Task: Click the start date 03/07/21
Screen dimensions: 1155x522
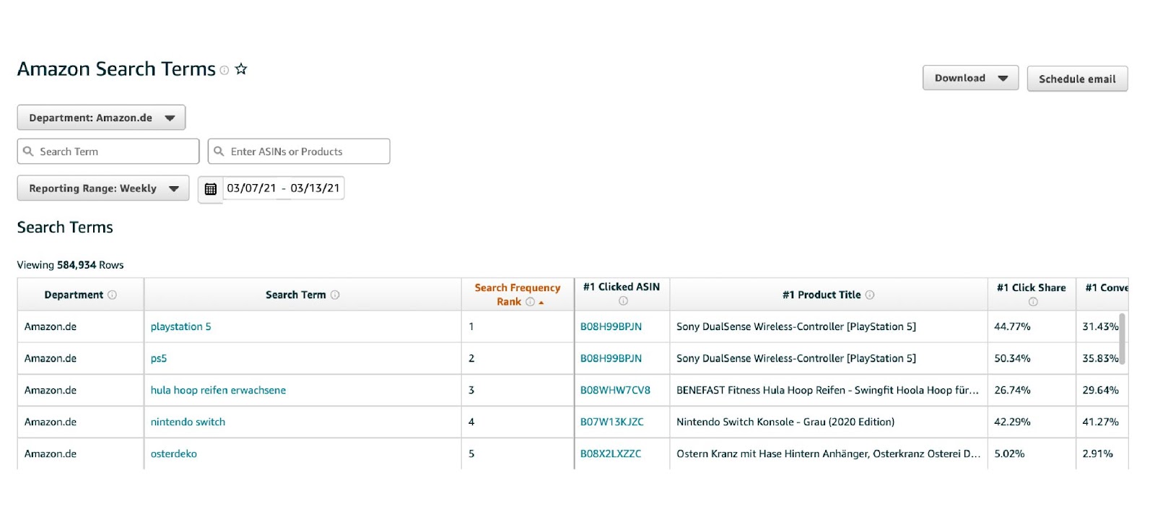Action: click(x=251, y=188)
